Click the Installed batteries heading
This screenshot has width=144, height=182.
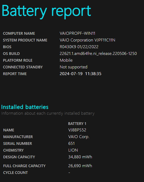[25, 107]
